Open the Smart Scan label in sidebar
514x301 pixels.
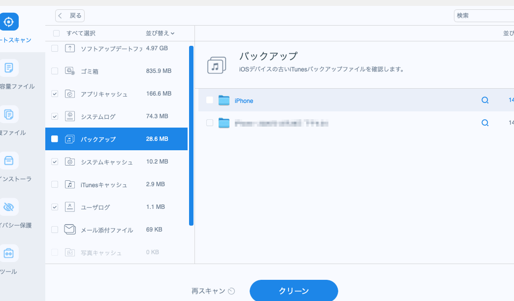coord(16,40)
